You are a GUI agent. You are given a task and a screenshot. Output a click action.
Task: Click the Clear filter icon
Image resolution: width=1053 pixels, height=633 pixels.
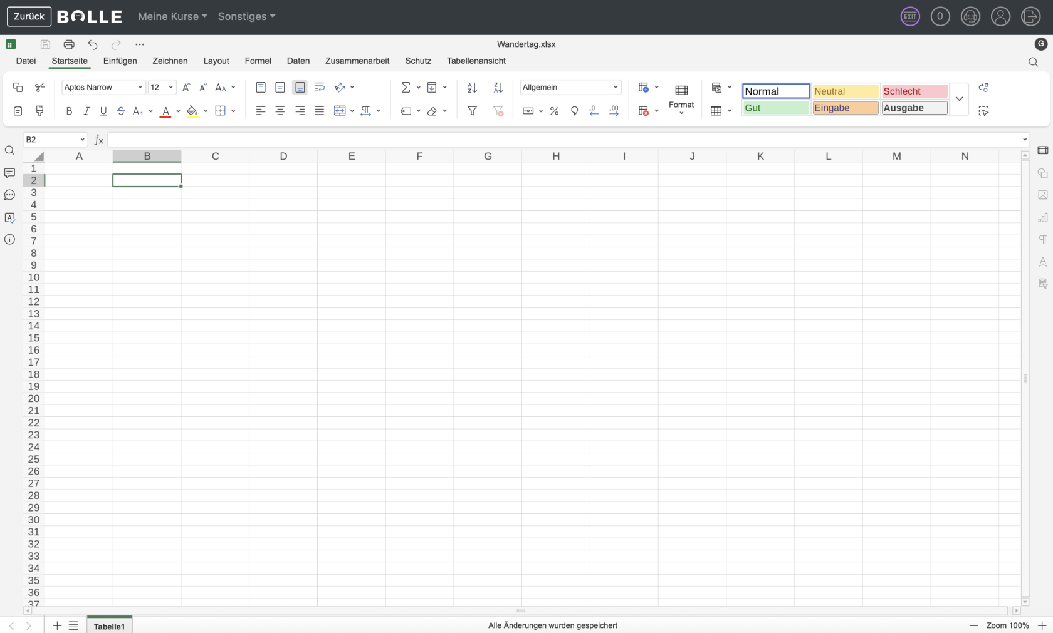tap(498, 111)
